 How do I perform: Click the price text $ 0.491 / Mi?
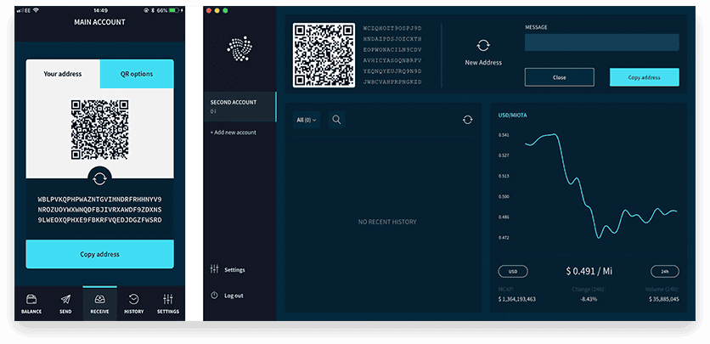(589, 271)
